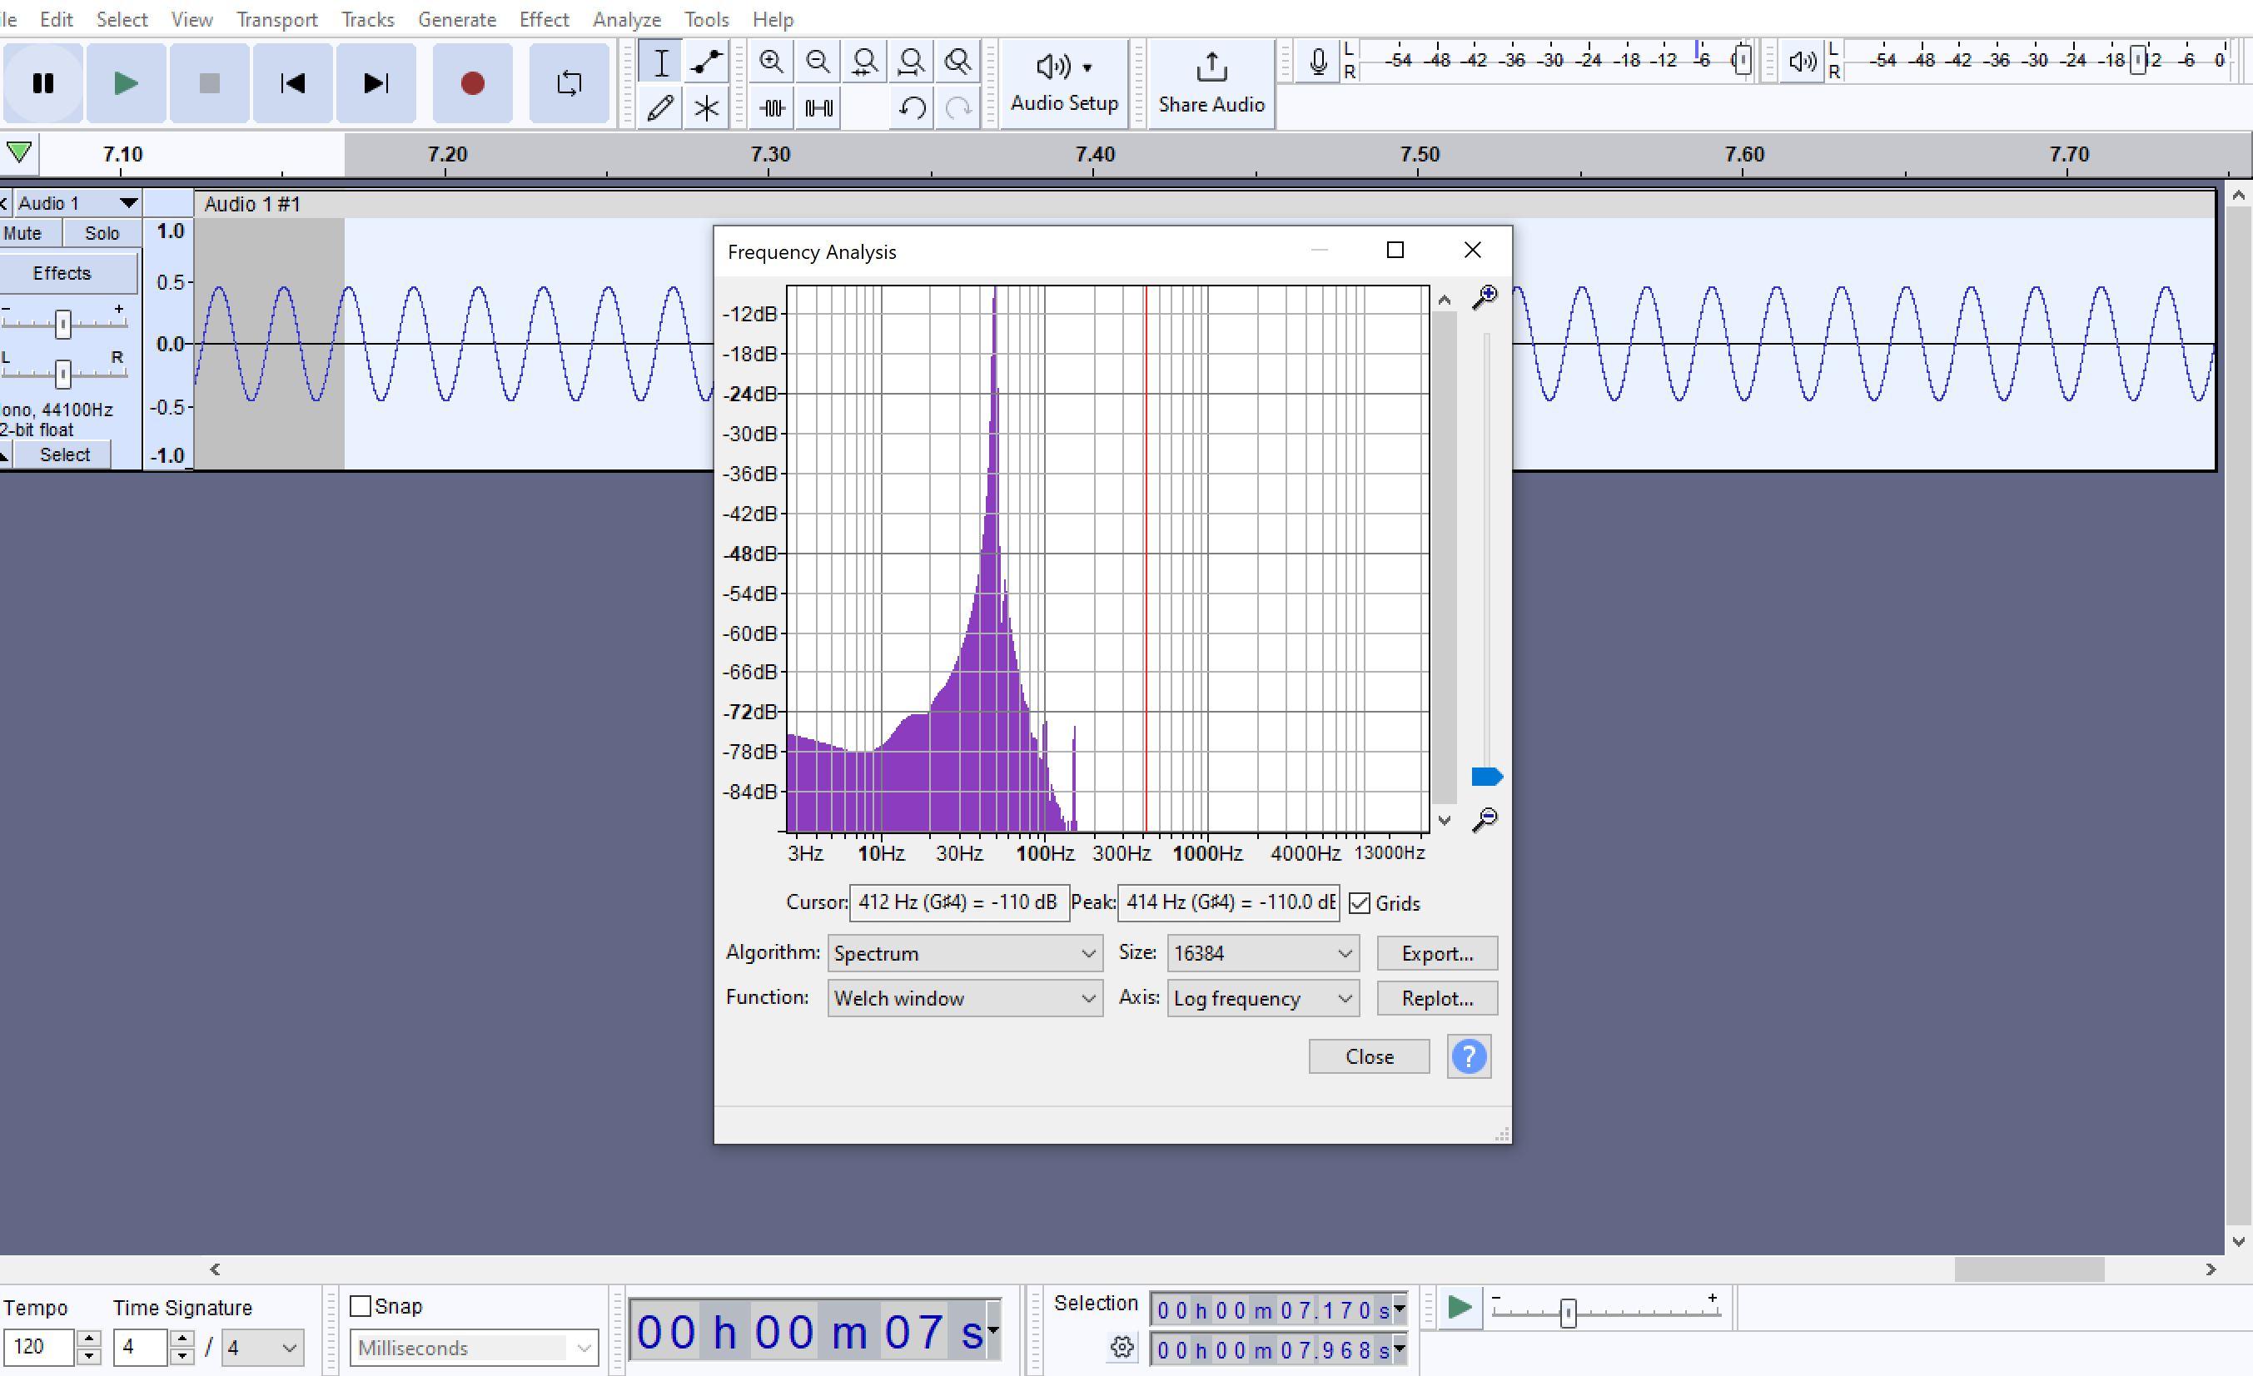
Task: Open the Function Welch window dropdown
Action: click(x=965, y=997)
